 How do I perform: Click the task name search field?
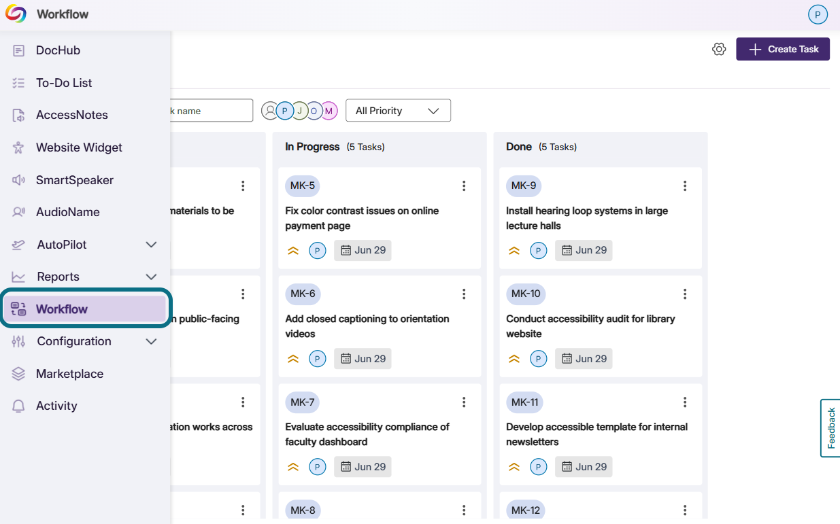coord(212,111)
